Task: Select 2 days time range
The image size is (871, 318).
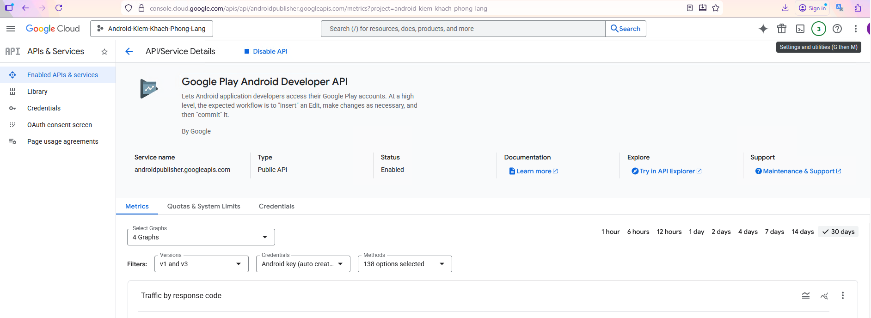Action: pyautogui.click(x=721, y=232)
